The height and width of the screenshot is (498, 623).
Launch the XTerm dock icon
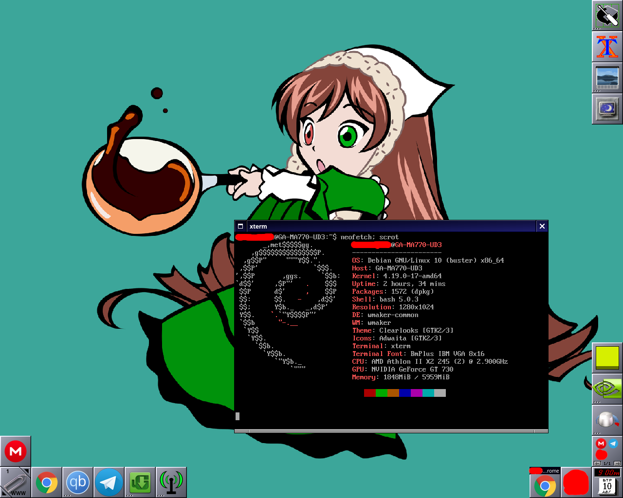point(607,47)
